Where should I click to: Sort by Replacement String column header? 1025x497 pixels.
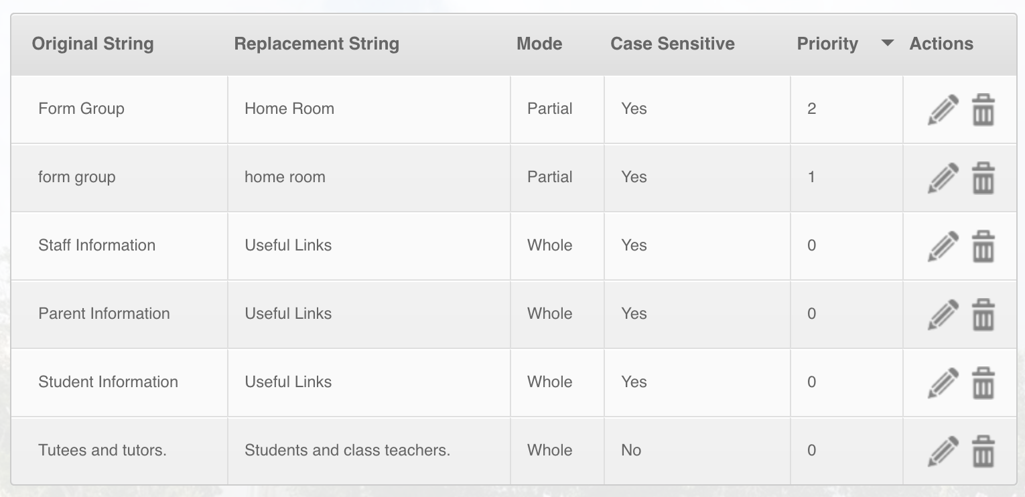pyautogui.click(x=316, y=44)
